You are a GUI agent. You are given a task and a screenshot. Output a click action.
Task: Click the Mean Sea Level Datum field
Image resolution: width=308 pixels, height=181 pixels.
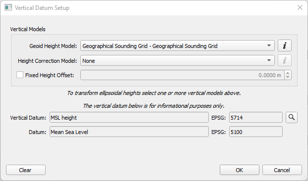click(x=129, y=132)
